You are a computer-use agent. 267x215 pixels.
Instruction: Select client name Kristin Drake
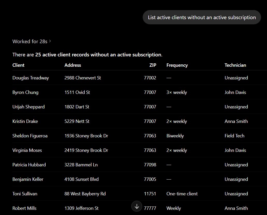point(25,121)
